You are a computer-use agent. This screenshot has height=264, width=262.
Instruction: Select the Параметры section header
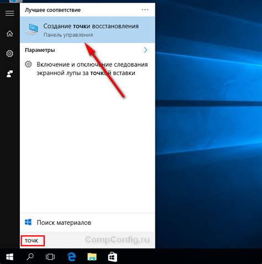point(40,50)
